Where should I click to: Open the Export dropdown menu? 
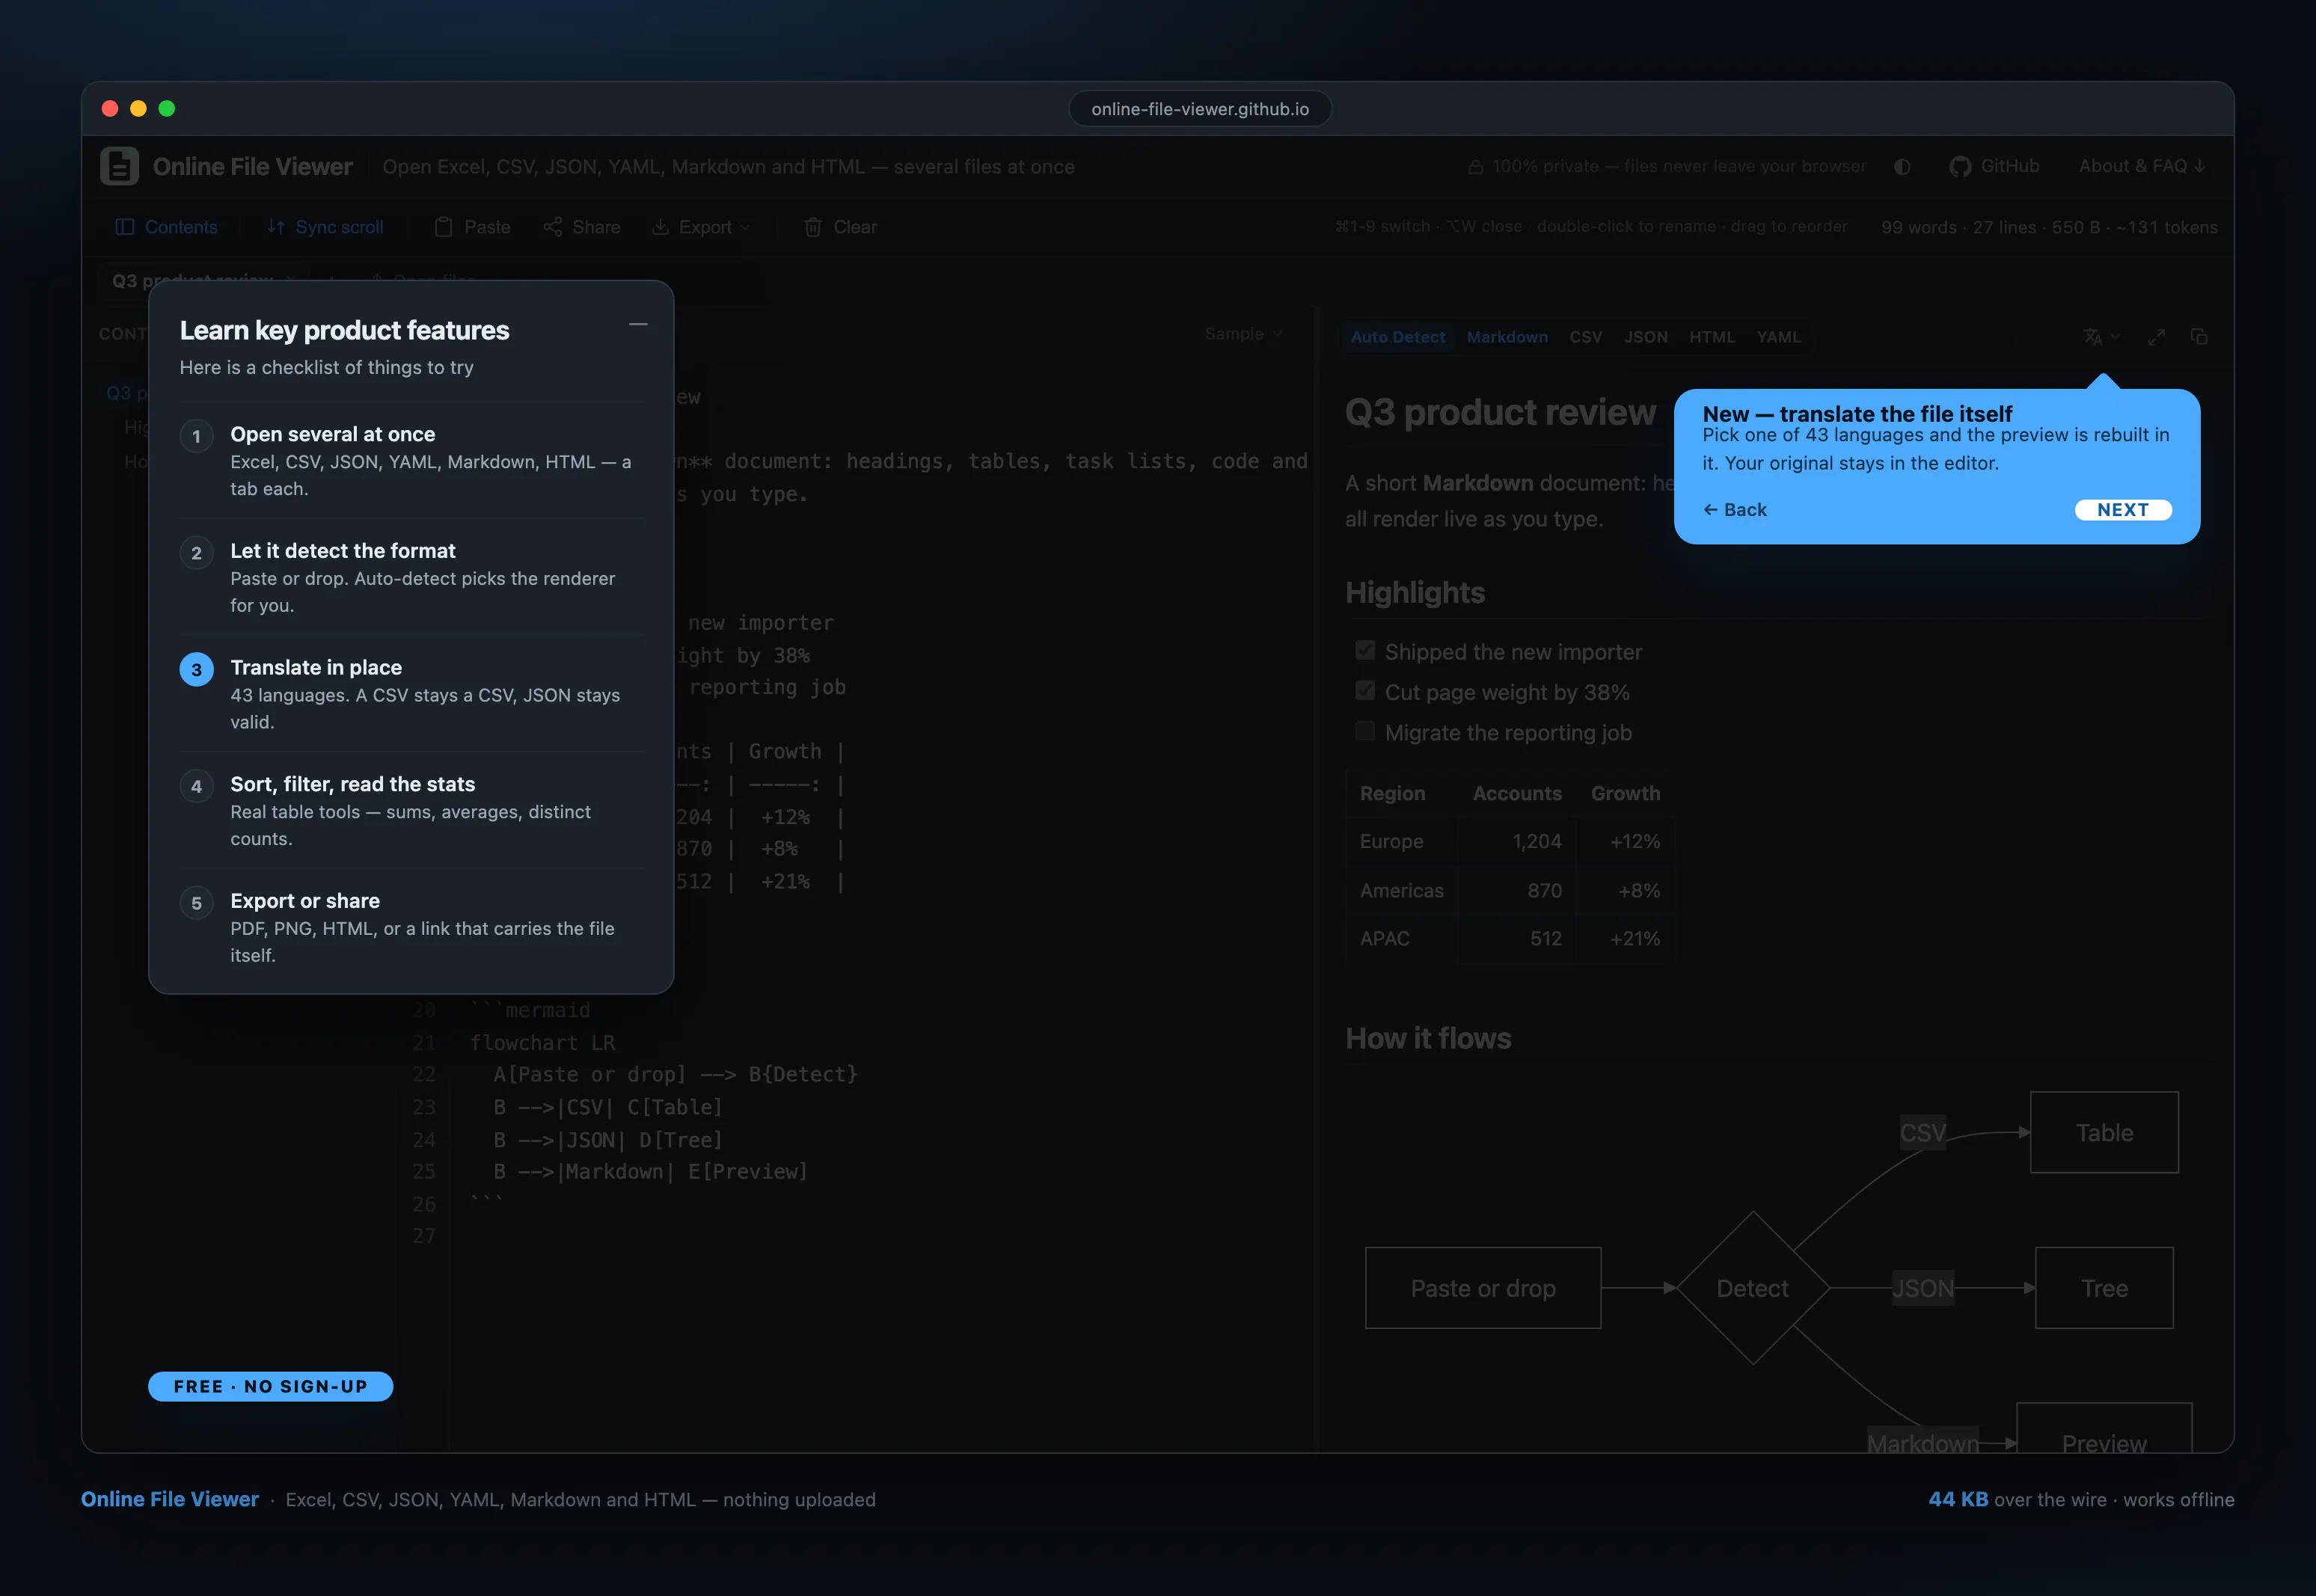point(701,227)
